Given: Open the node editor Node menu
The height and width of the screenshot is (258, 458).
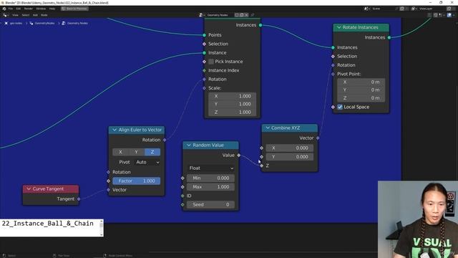Looking at the screenshot, I should point(44,15).
